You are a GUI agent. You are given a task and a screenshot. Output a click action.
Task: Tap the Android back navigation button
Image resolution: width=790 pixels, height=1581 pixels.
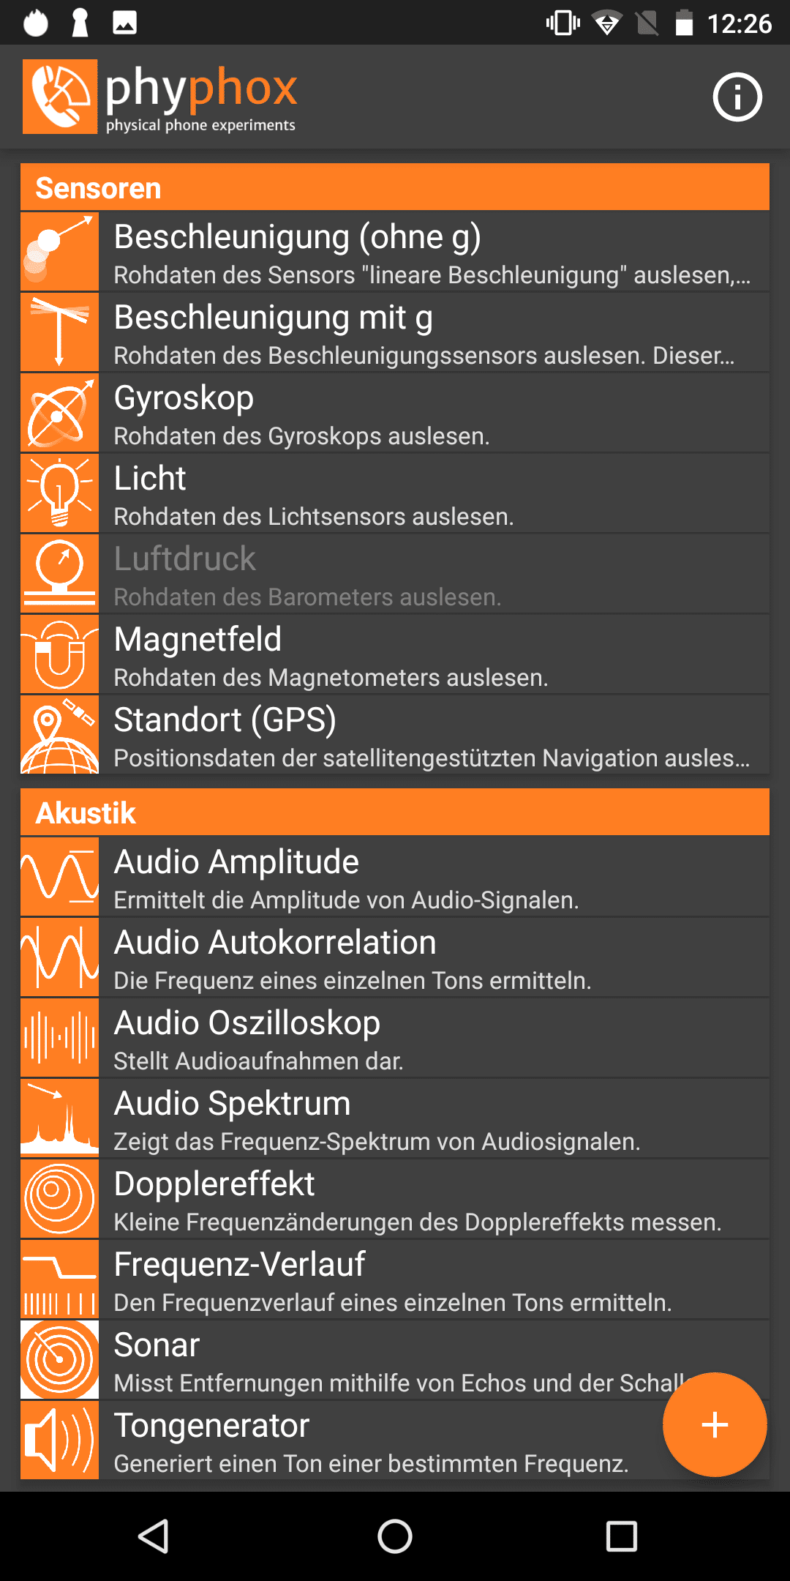pos(154,1536)
